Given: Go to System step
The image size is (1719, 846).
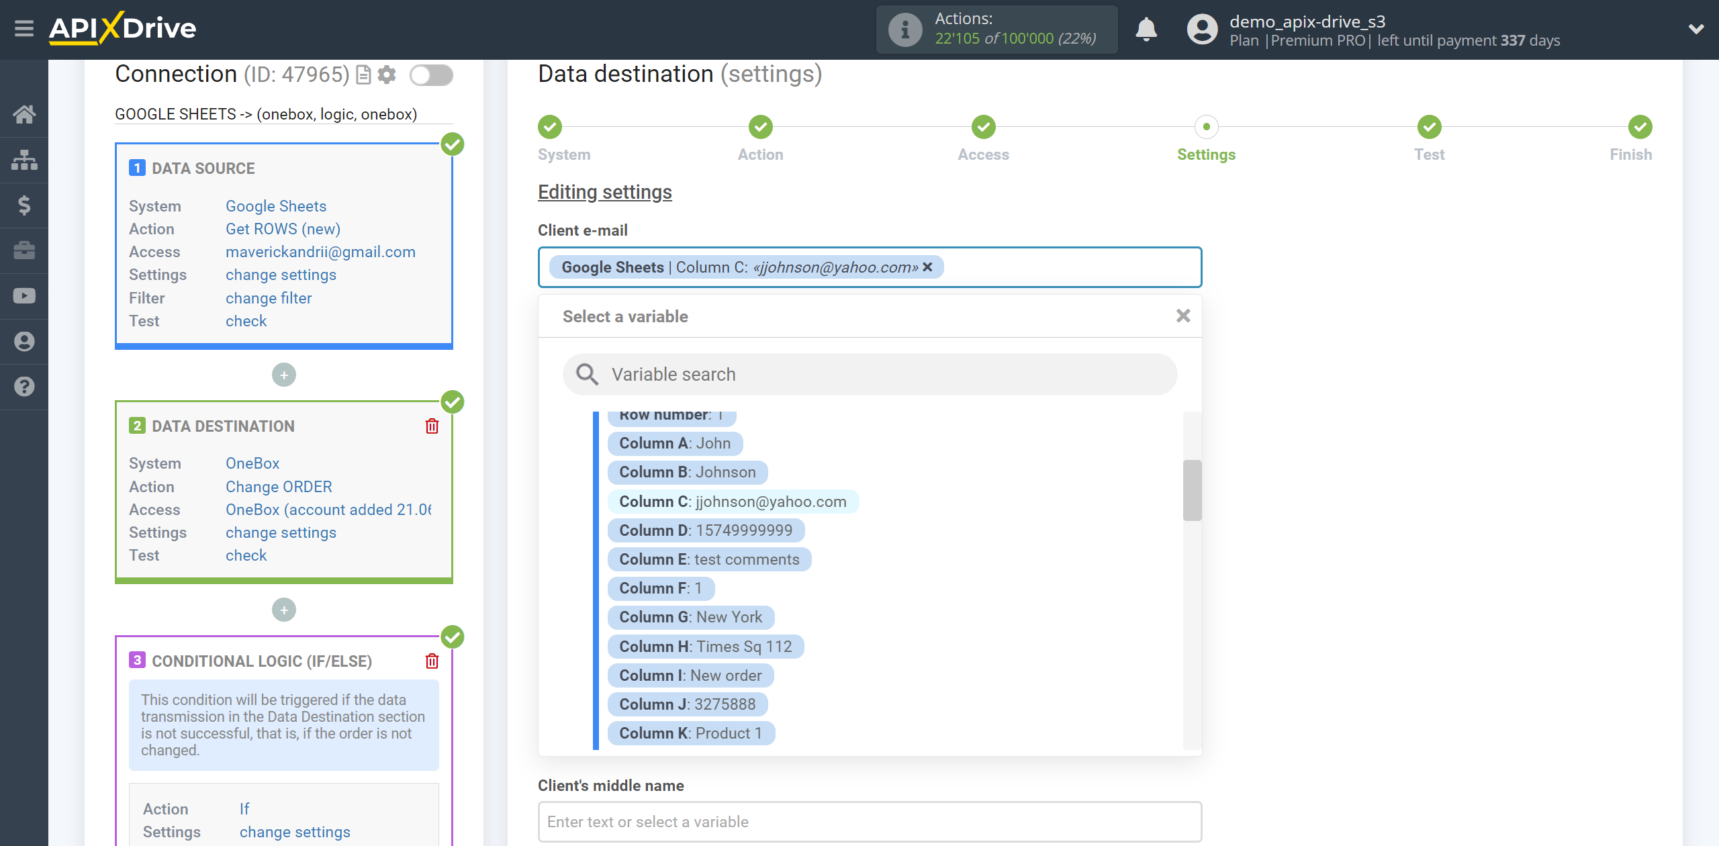Looking at the screenshot, I should click(x=550, y=127).
